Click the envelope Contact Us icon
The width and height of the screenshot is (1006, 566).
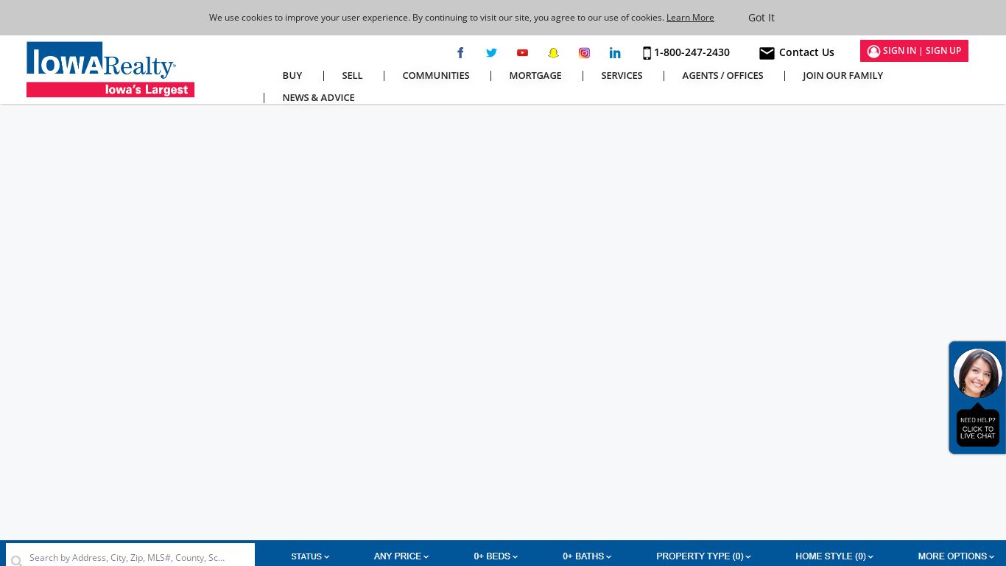pyautogui.click(x=767, y=53)
